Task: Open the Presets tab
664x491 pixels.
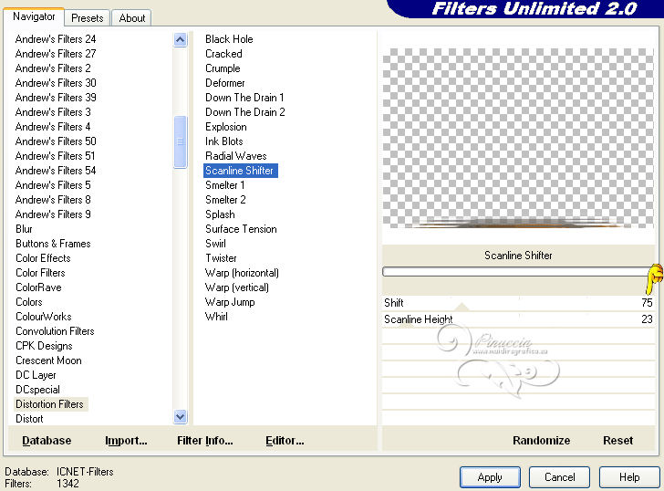Action: [88, 18]
